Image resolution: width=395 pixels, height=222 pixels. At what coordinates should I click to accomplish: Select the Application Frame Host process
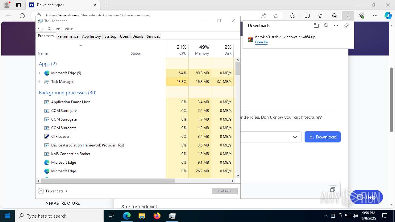tap(135, 102)
